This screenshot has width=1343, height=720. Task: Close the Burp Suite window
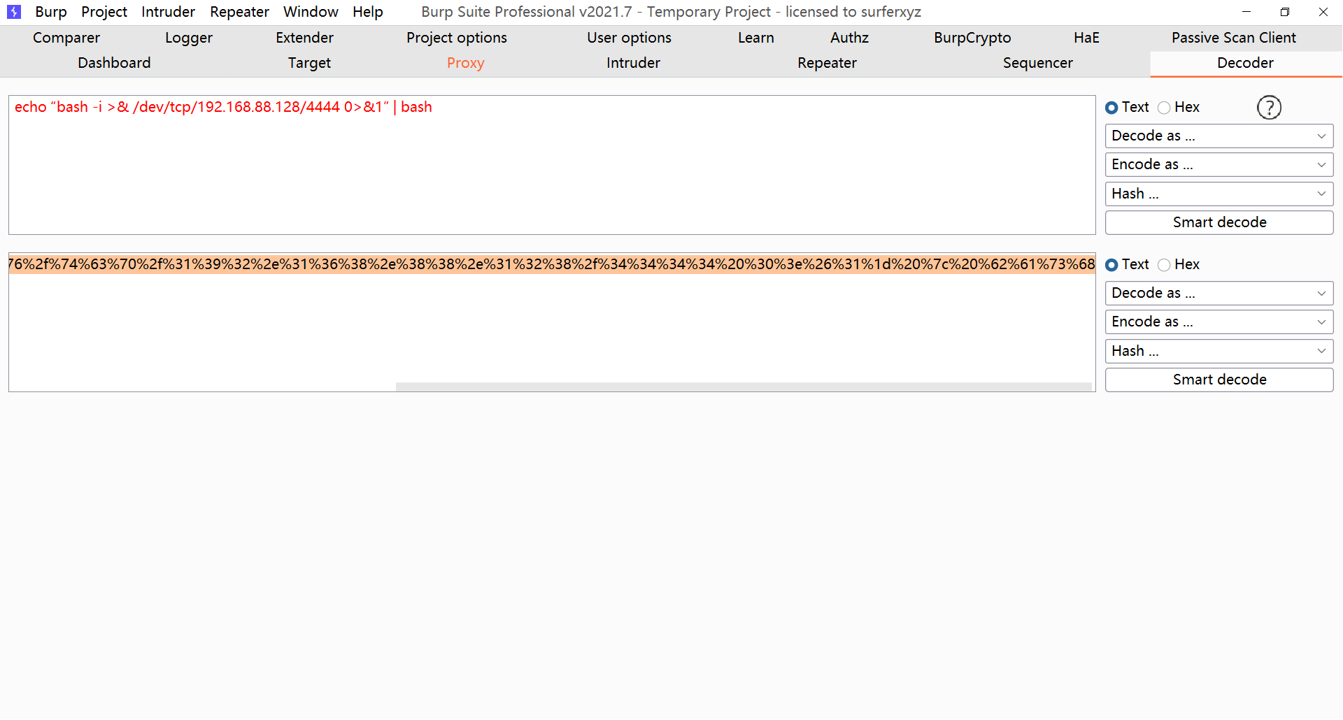point(1323,12)
